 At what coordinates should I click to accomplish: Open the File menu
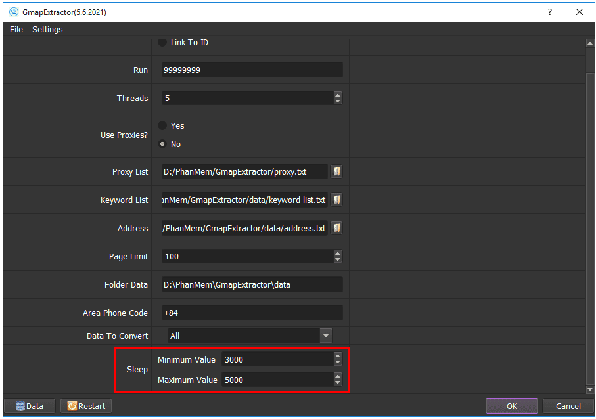[x=16, y=30]
